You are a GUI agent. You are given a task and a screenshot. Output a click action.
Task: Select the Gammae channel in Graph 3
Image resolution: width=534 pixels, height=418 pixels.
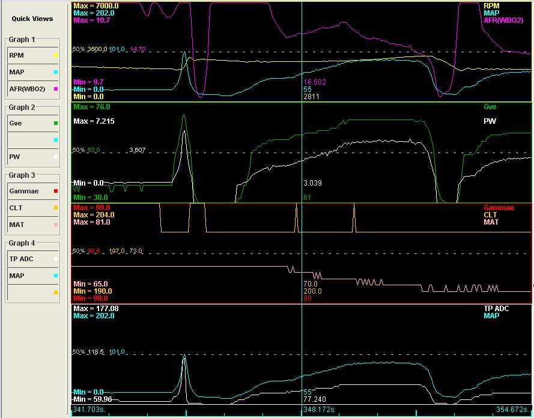pyautogui.click(x=29, y=191)
